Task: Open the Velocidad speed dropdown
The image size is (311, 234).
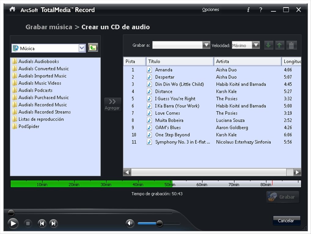Action: coord(256,45)
